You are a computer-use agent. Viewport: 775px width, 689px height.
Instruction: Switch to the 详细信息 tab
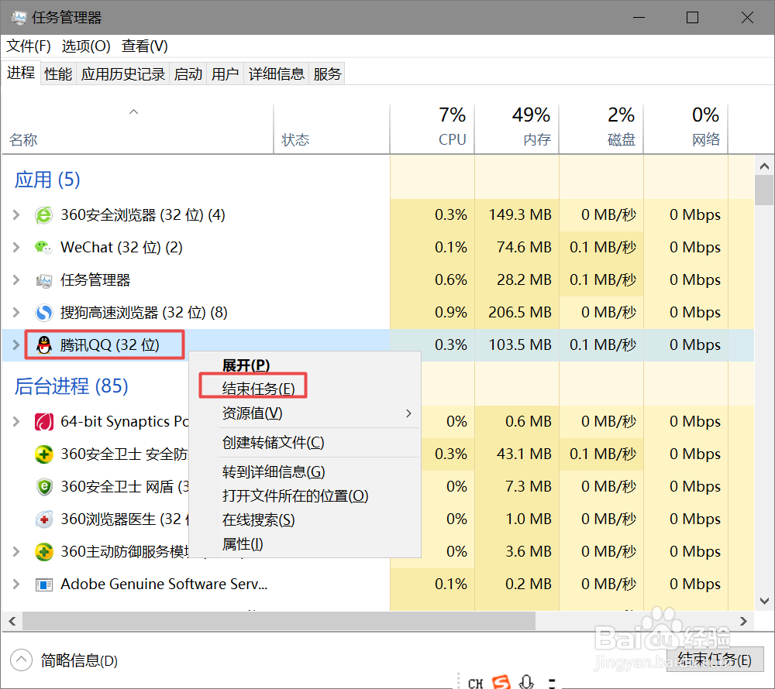(277, 74)
